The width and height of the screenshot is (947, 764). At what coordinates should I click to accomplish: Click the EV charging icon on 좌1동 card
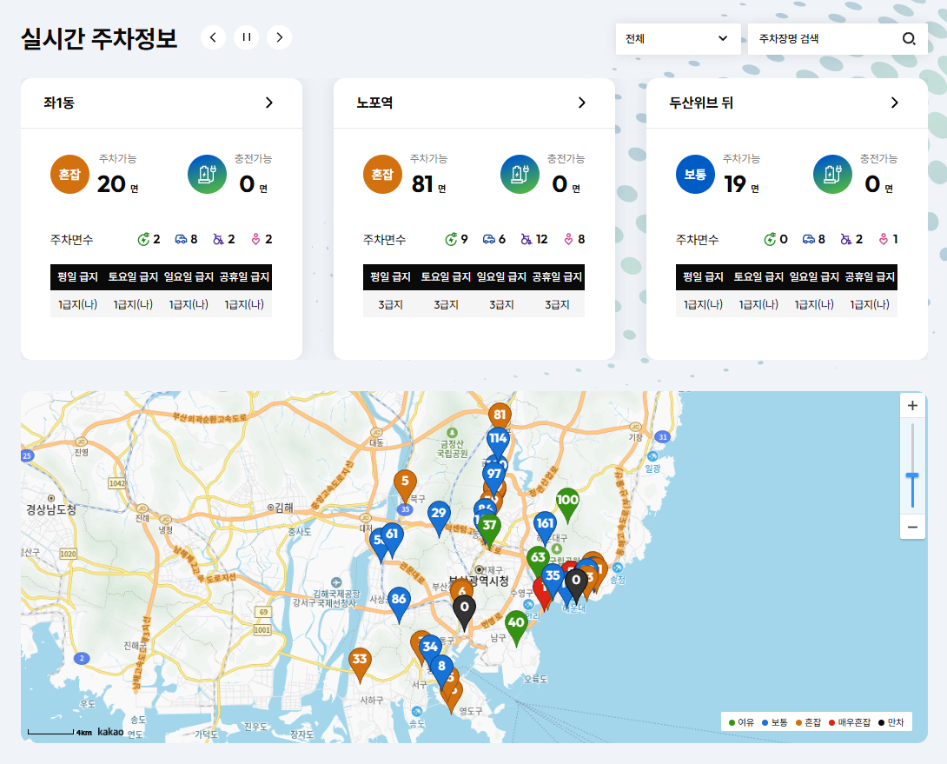[207, 175]
